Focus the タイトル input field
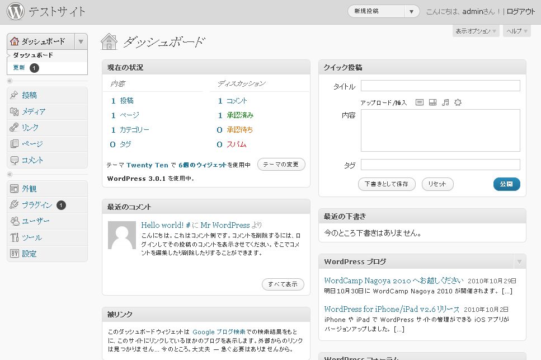 pyautogui.click(x=440, y=86)
